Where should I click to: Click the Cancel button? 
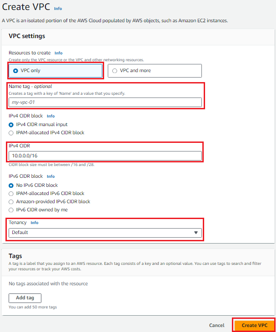click(216, 325)
